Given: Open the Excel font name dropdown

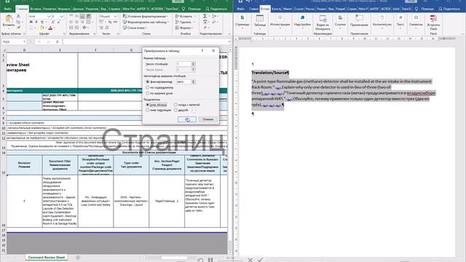Looking at the screenshot, I should pyautogui.click(x=49, y=16).
